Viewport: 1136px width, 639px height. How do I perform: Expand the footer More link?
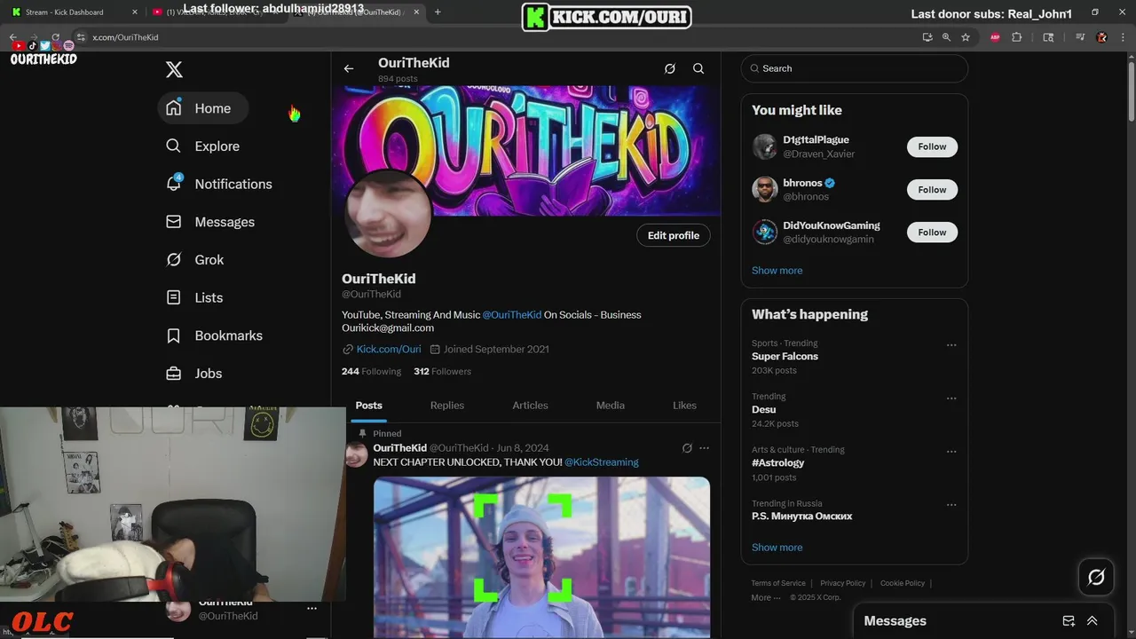766,597
